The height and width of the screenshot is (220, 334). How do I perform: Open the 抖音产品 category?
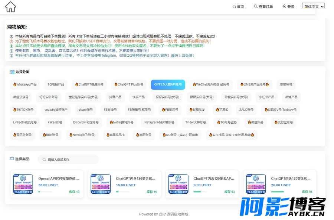[115, 97]
